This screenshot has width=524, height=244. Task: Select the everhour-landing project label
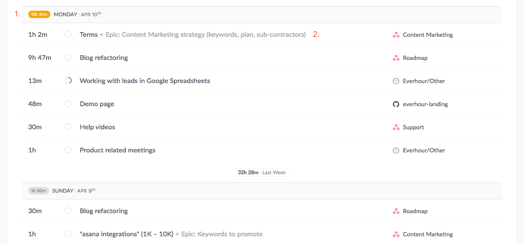(x=425, y=104)
